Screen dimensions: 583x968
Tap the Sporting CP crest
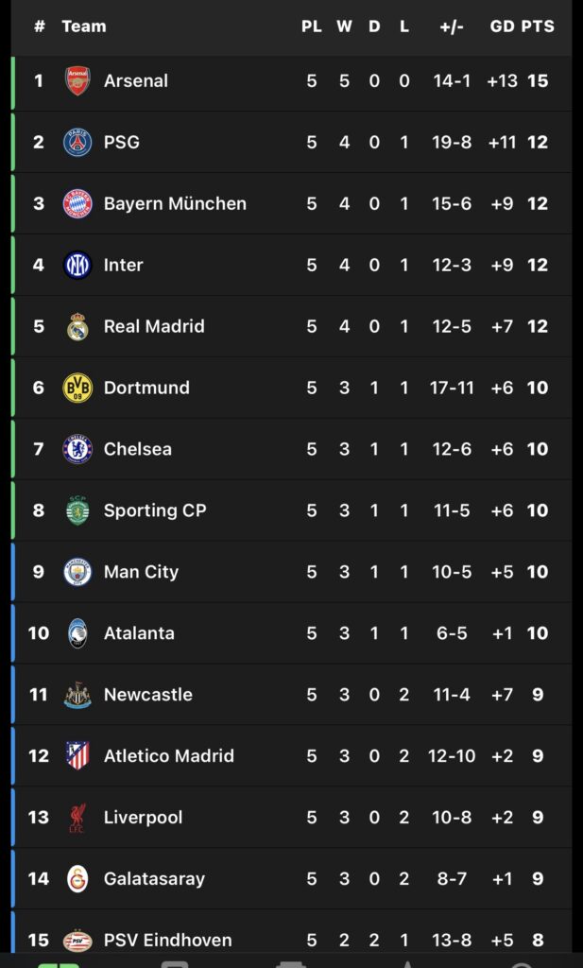tap(77, 511)
